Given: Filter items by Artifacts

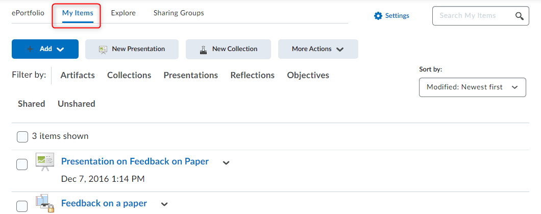Looking at the screenshot, I should point(78,75).
